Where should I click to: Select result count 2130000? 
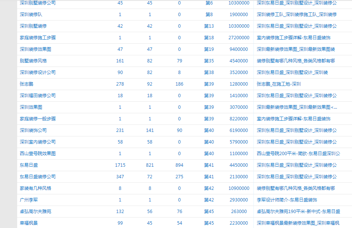(239, 177)
